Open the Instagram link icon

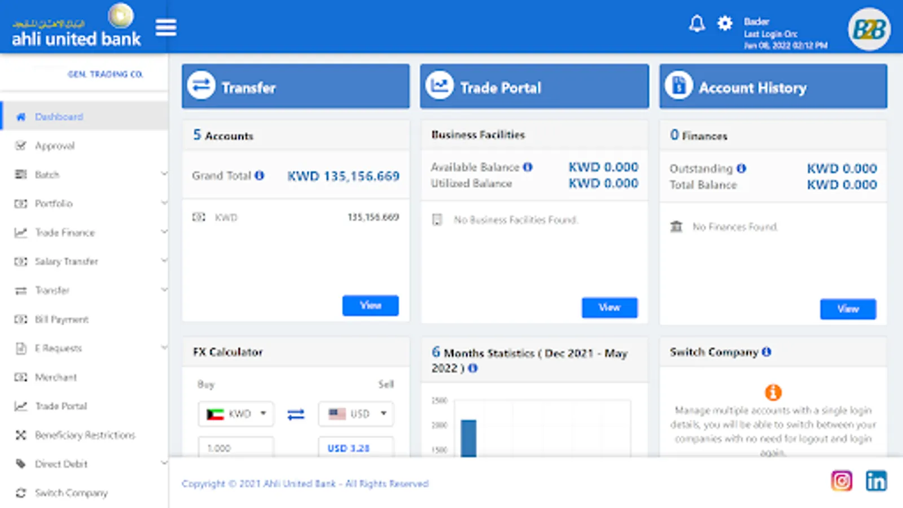pyautogui.click(x=841, y=481)
